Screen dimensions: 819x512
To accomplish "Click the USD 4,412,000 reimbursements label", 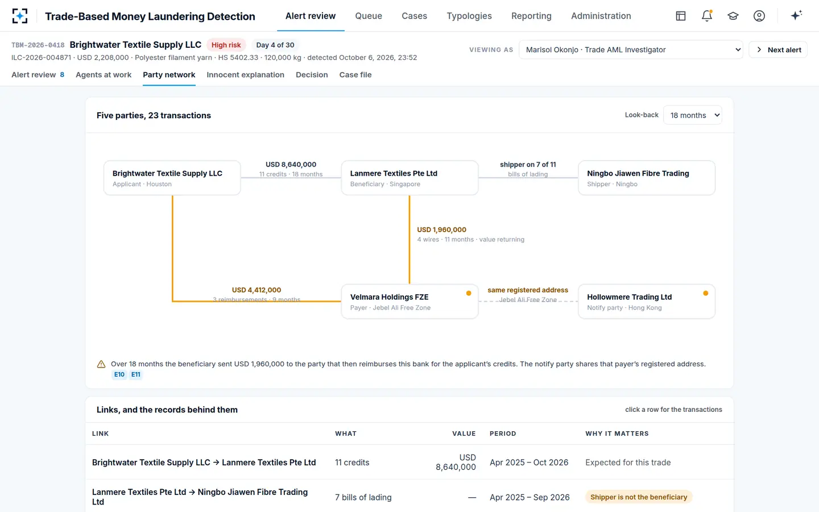I will [x=257, y=290].
